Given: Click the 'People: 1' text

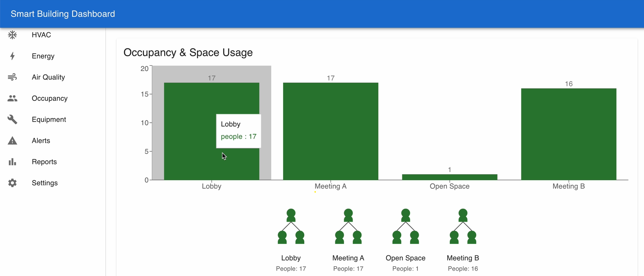Looking at the screenshot, I should click(x=406, y=269).
